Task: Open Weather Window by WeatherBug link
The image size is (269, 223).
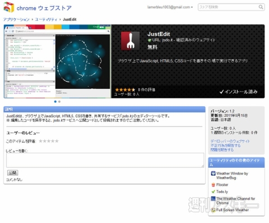Action: click(x=232, y=175)
